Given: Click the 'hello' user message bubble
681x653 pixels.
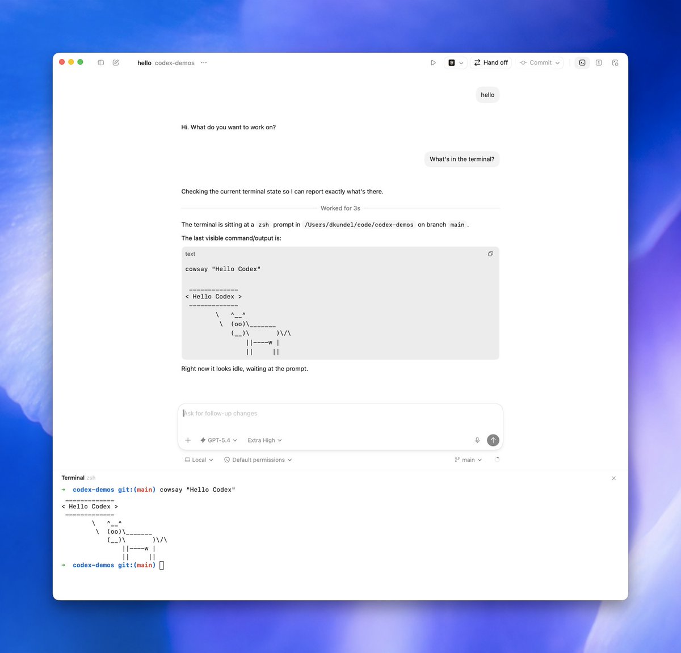Looking at the screenshot, I should click(x=487, y=95).
